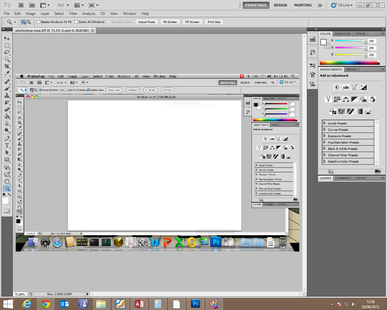Add a Levels adjustment
Screen dimensions: 387x310
point(346,87)
